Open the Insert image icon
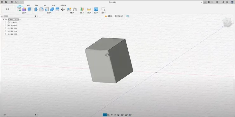The height and width of the screenshot is (117, 235). (x=96, y=9)
